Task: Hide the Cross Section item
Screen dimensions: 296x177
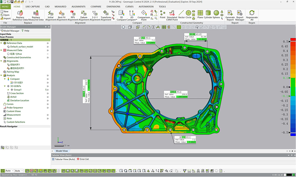Action: point(48,93)
